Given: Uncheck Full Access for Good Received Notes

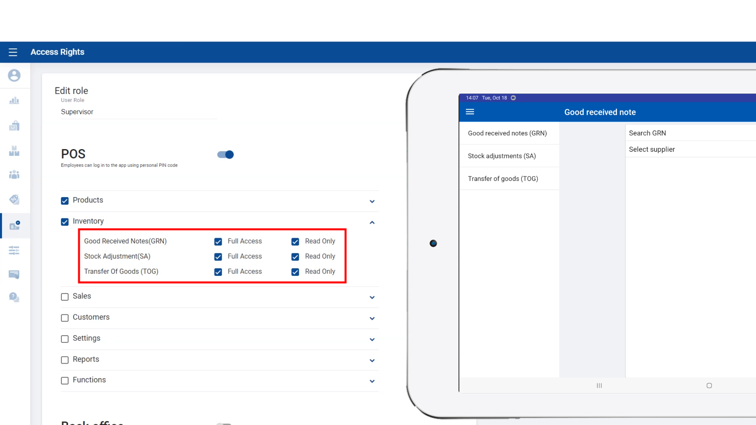Looking at the screenshot, I should pyautogui.click(x=218, y=242).
